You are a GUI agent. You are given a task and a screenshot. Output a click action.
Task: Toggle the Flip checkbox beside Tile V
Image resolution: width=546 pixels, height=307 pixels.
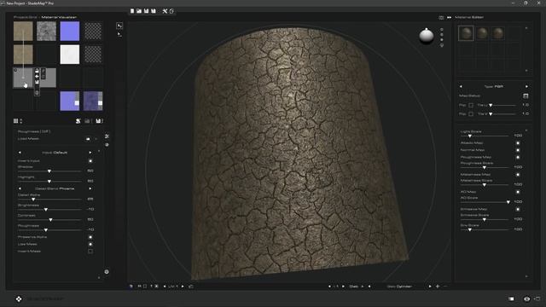click(471, 113)
